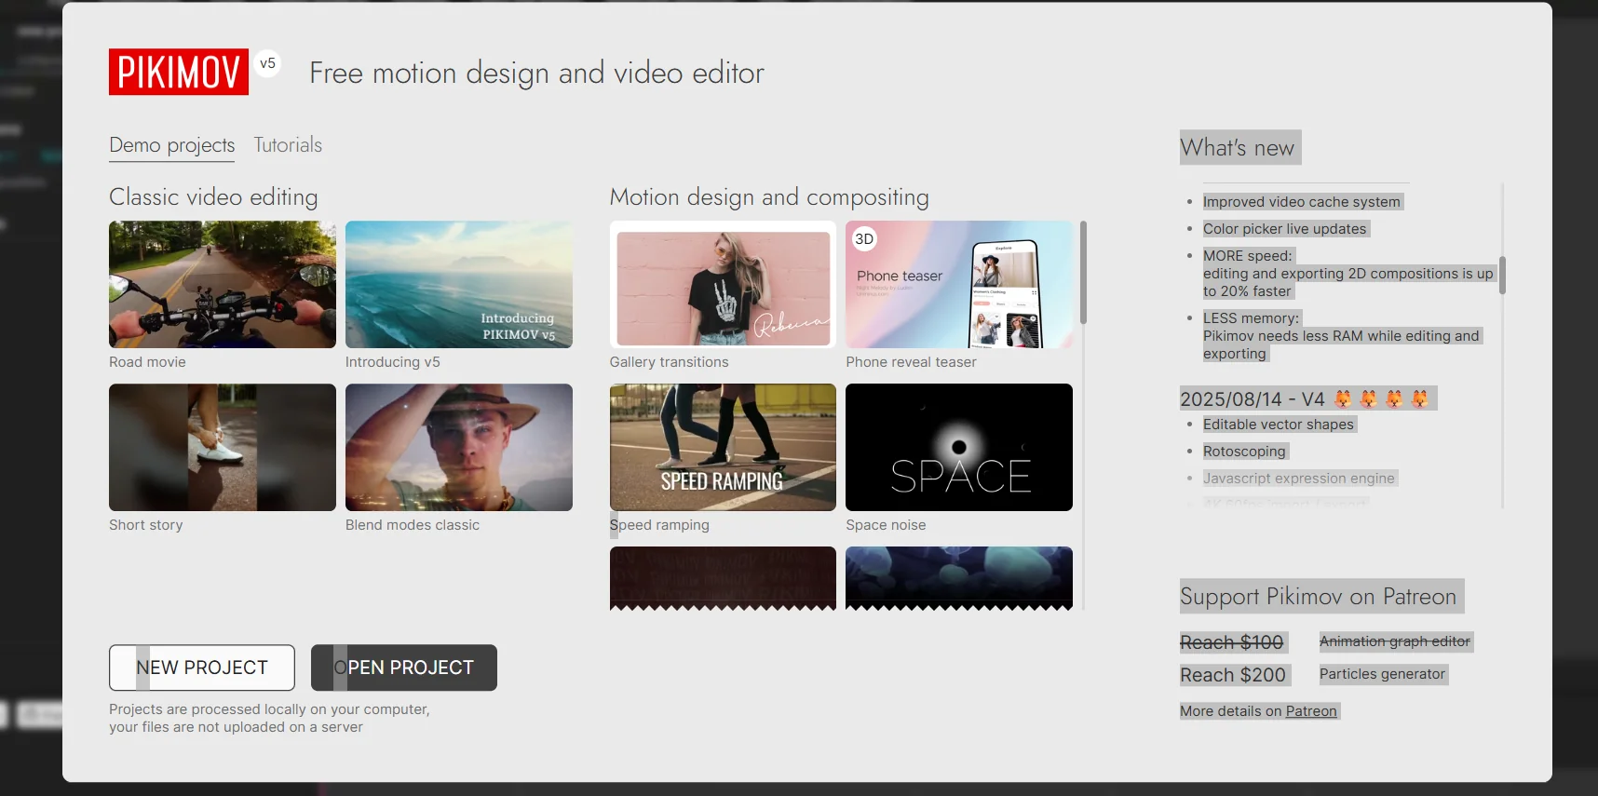Select the Demo projects tab
The height and width of the screenshot is (796, 1598).
172,145
